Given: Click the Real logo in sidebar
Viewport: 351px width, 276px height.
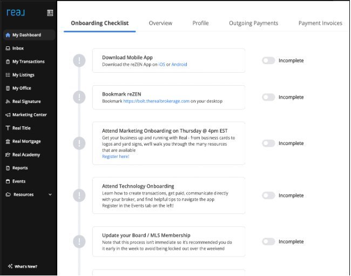Looking at the screenshot, I should [16, 12].
